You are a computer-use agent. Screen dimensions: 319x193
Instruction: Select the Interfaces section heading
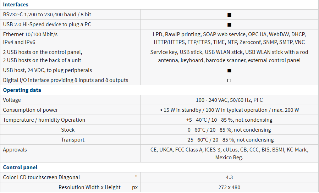coord(16,5)
